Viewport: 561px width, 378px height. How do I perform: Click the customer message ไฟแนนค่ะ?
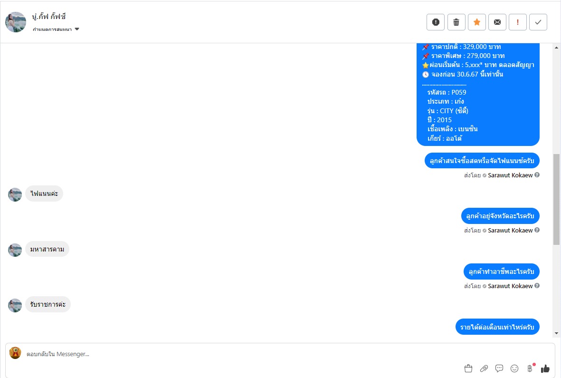44,194
